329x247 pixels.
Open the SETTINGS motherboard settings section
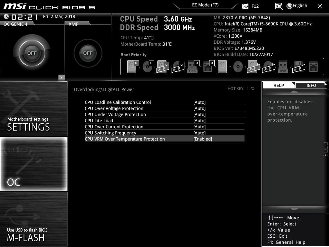pyautogui.click(x=33, y=109)
